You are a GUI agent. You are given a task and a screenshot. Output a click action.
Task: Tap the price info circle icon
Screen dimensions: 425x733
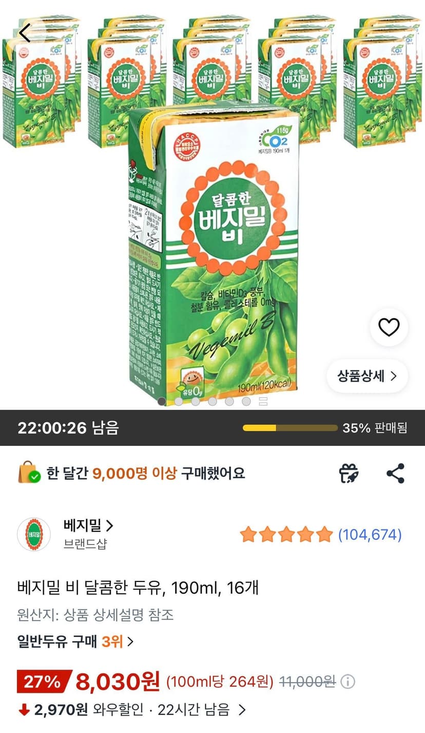(348, 682)
